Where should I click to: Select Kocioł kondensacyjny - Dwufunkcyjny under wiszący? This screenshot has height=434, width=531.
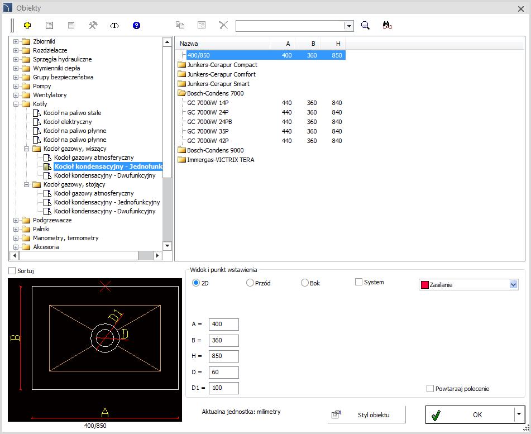coord(104,175)
